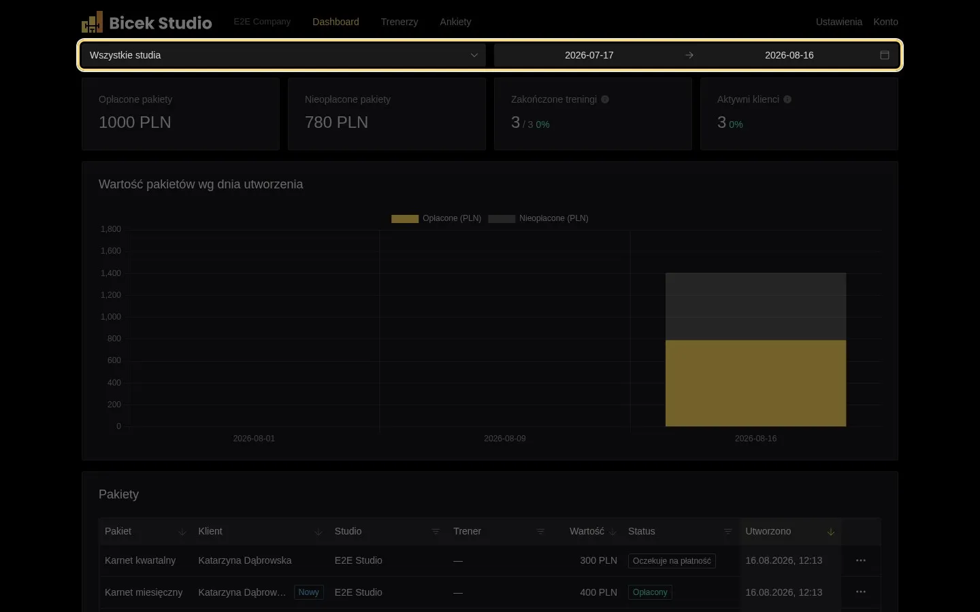Sort by the Utworzono column arrow
This screenshot has width=980, height=612.
point(831,532)
